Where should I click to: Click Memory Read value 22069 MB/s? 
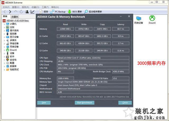65,29
